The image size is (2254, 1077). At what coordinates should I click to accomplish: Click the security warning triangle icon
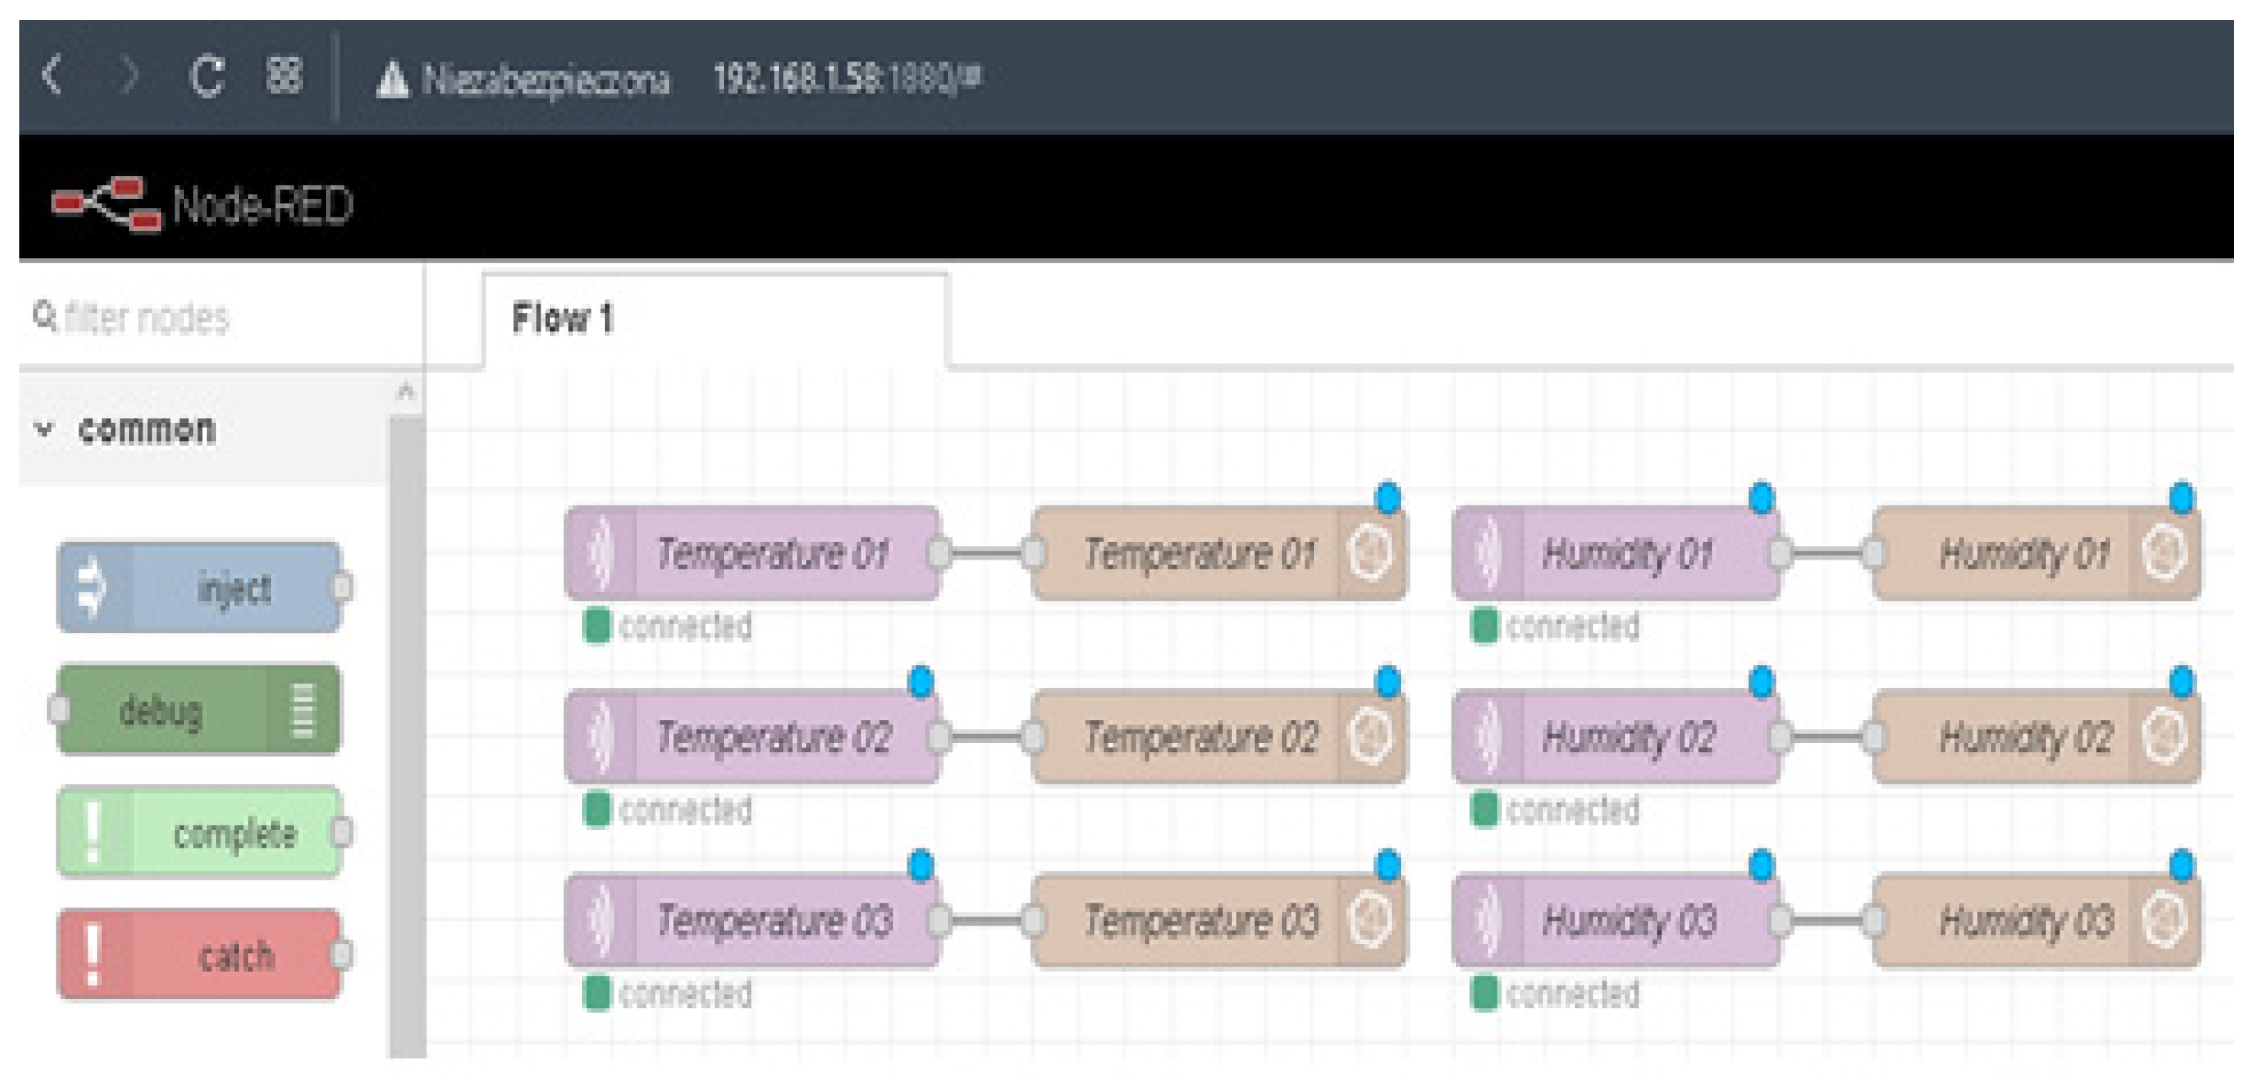392,80
